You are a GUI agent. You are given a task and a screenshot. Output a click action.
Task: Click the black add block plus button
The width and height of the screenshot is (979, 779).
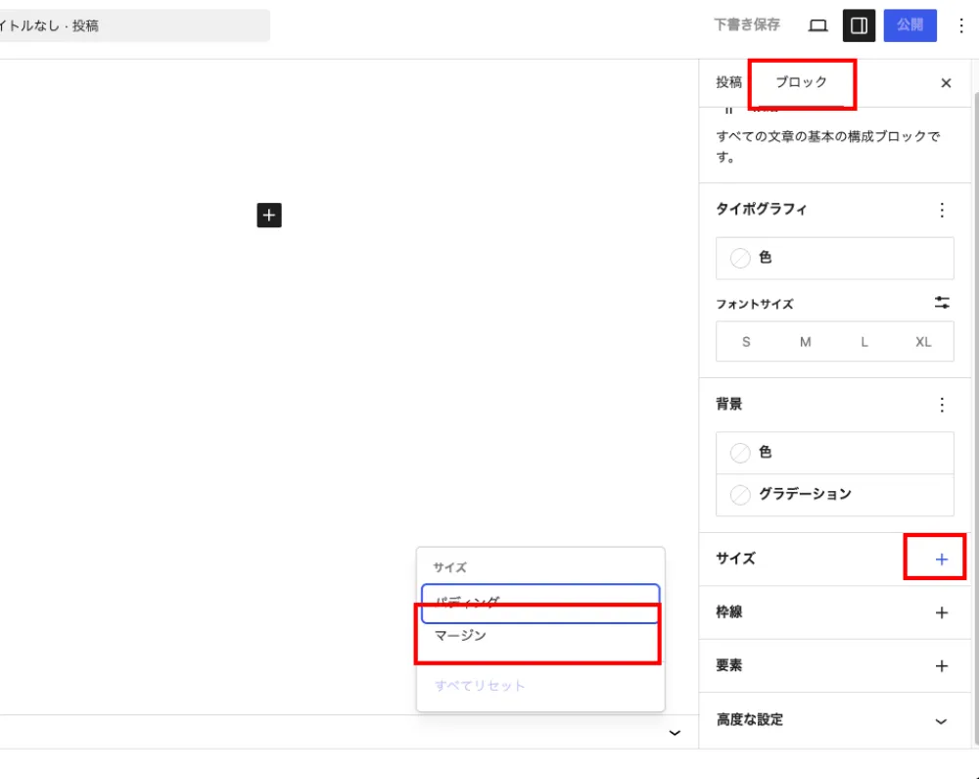coord(269,215)
